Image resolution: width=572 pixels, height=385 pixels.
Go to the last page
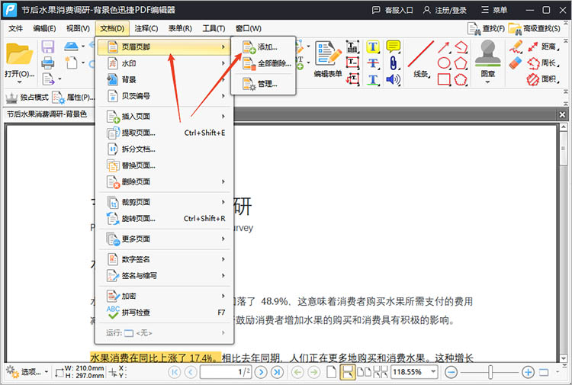coord(277,372)
